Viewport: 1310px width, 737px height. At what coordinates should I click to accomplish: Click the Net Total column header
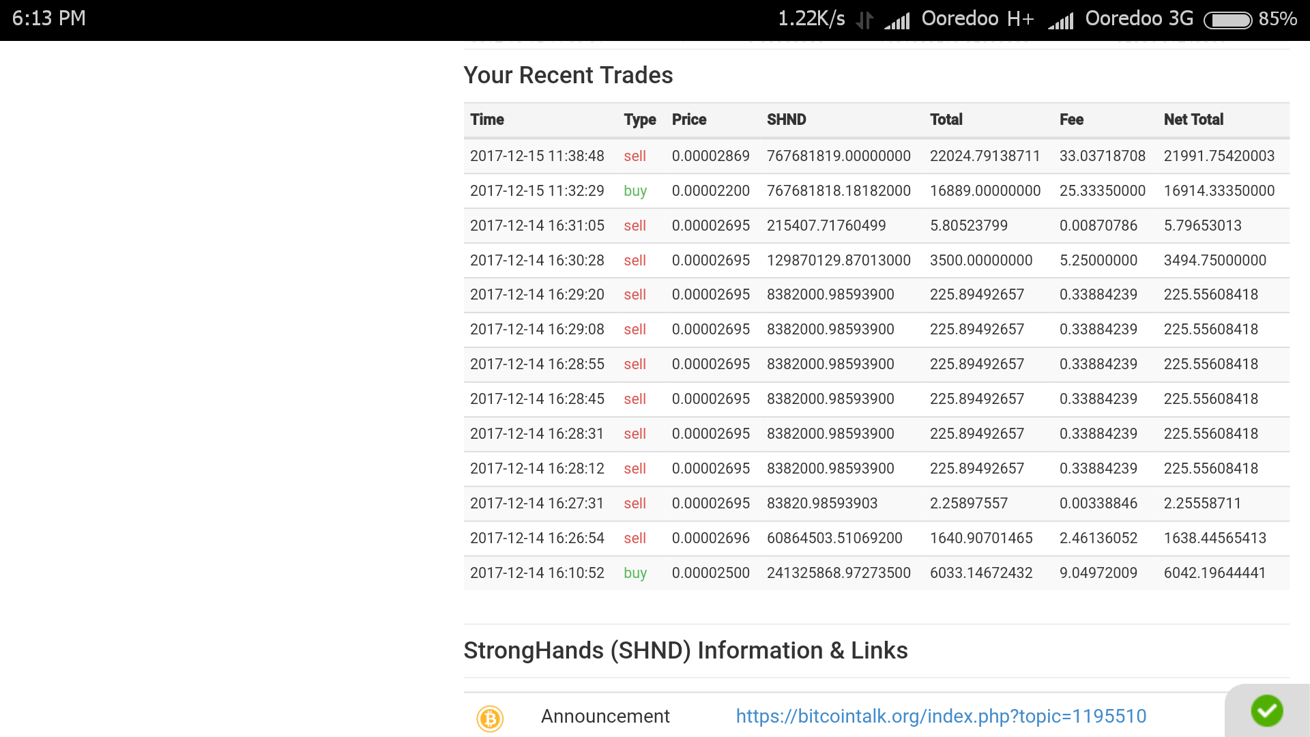(1194, 119)
